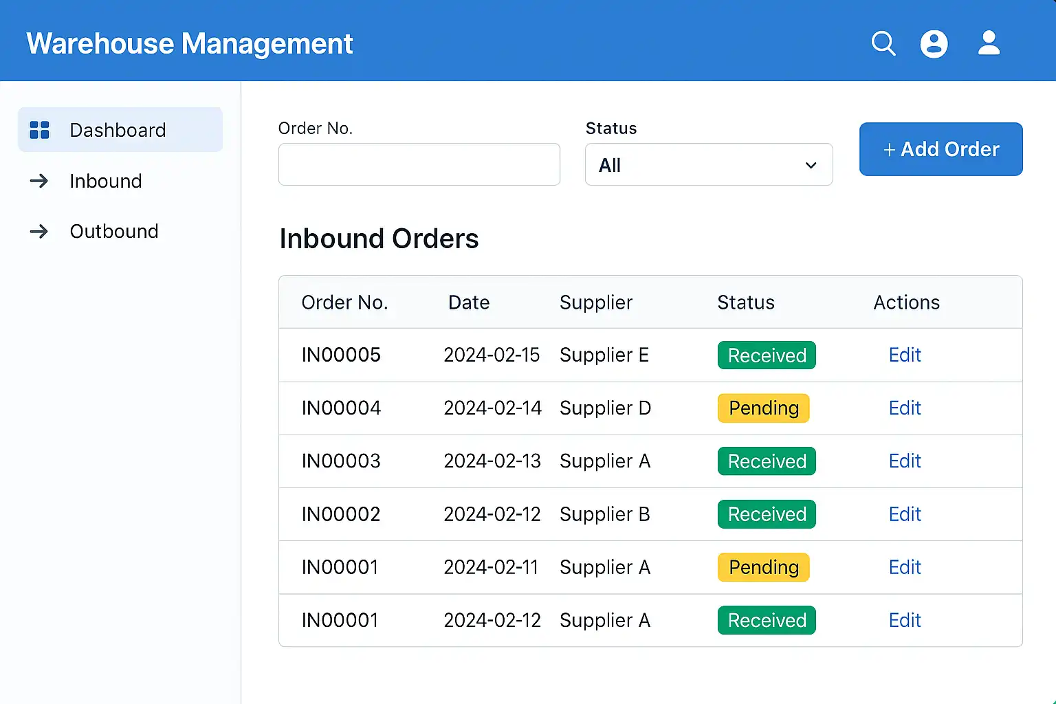Viewport: 1056px width, 704px height.
Task: Focus the Order No. search field
Action: click(419, 165)
